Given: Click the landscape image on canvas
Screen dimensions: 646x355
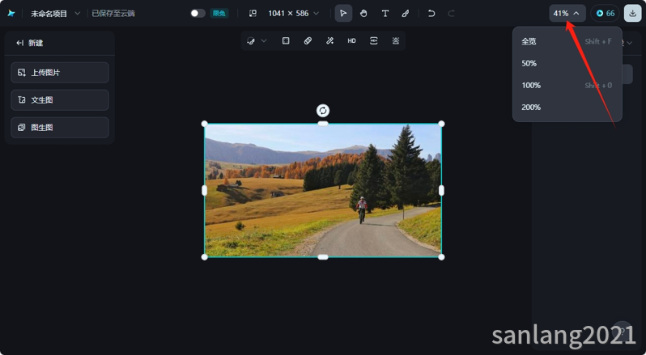Looking at the screenshot, I should tap(323, 191).
